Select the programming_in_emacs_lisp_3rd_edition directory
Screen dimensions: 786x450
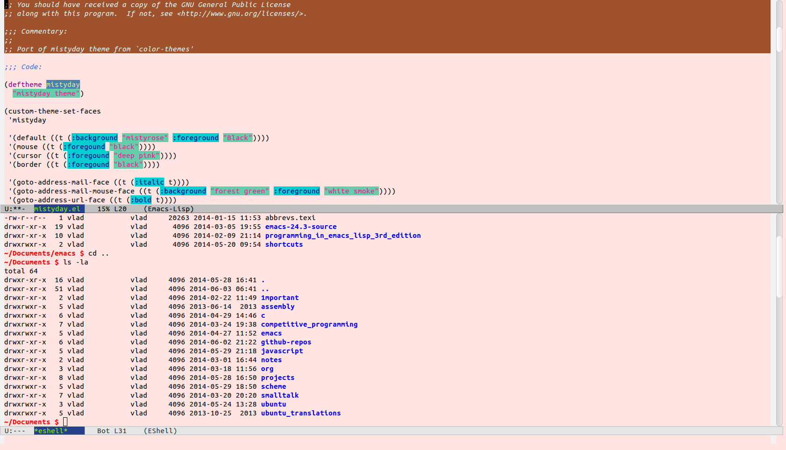click(x=342, y=236)
